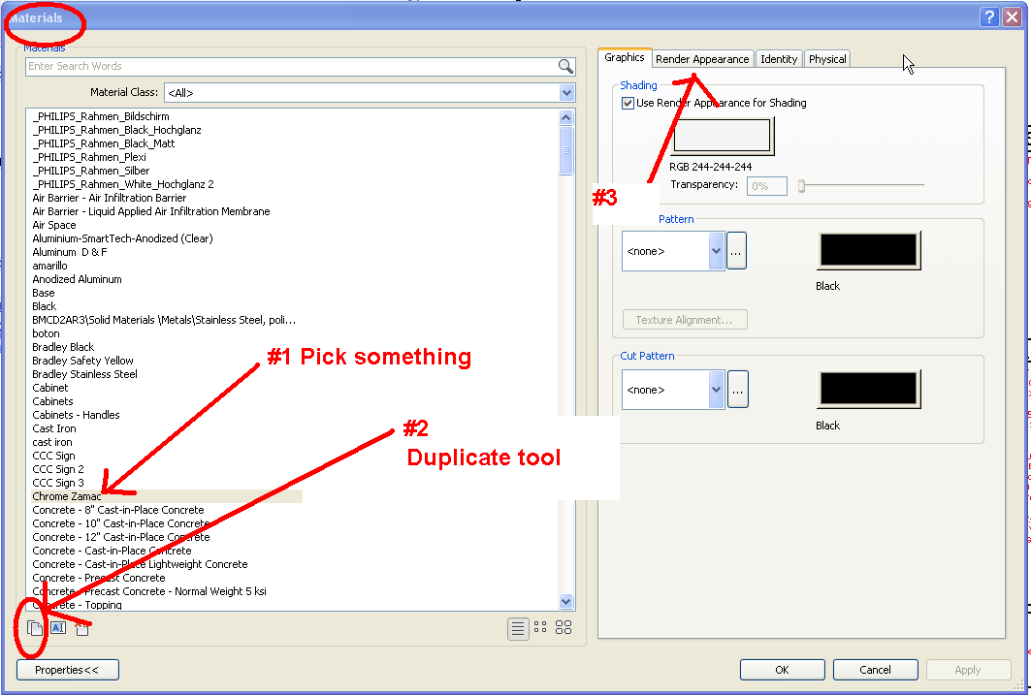Screen dimensions: 1031x695
Task: Select _PHILIPS_Rahmen_White_Hochglanz 2 material
Action: [x=123, y=184]
